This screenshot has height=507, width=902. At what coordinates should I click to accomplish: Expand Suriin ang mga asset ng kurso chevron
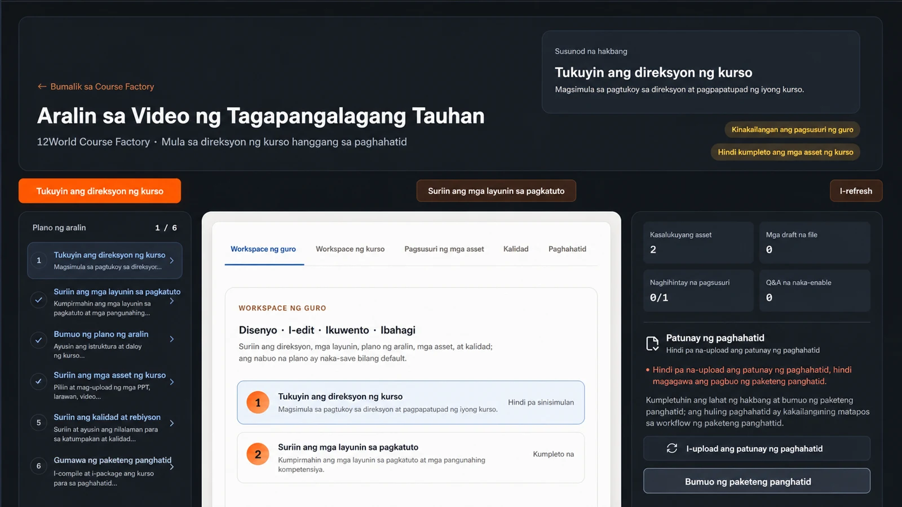[x=172, y=382]
